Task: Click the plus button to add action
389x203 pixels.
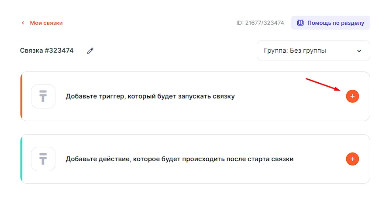Action: (x=352, y=159)
